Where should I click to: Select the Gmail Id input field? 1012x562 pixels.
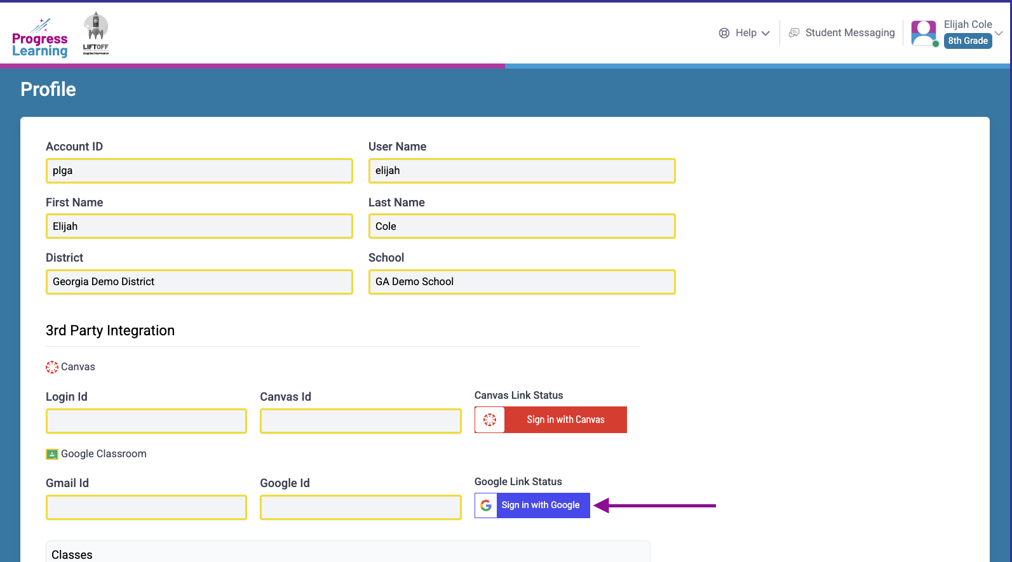146,507
